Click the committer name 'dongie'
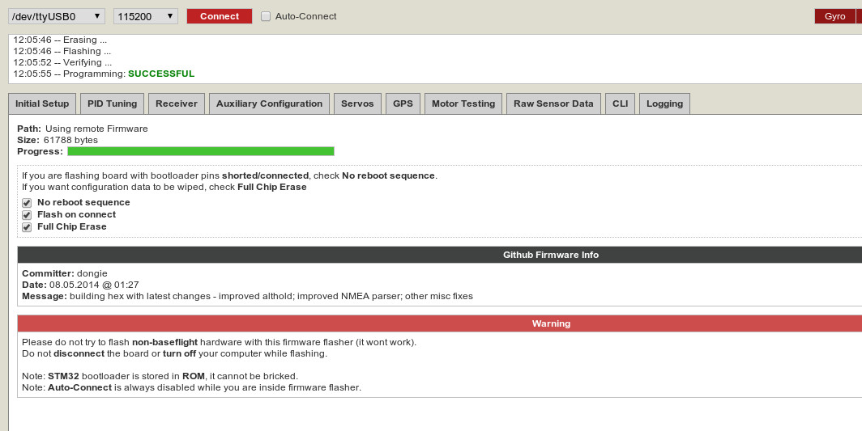 pos(92,273)
